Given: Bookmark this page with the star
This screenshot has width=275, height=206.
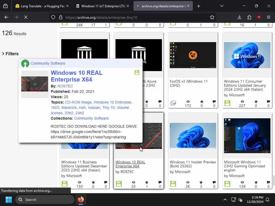Looking at the screenshot, I should pos(212,17).
